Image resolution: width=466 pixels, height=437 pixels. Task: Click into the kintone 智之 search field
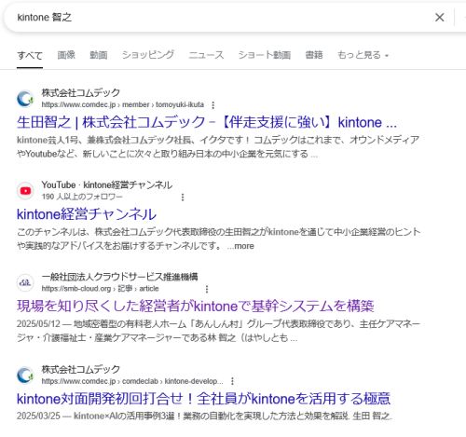[x=217, y=18]
